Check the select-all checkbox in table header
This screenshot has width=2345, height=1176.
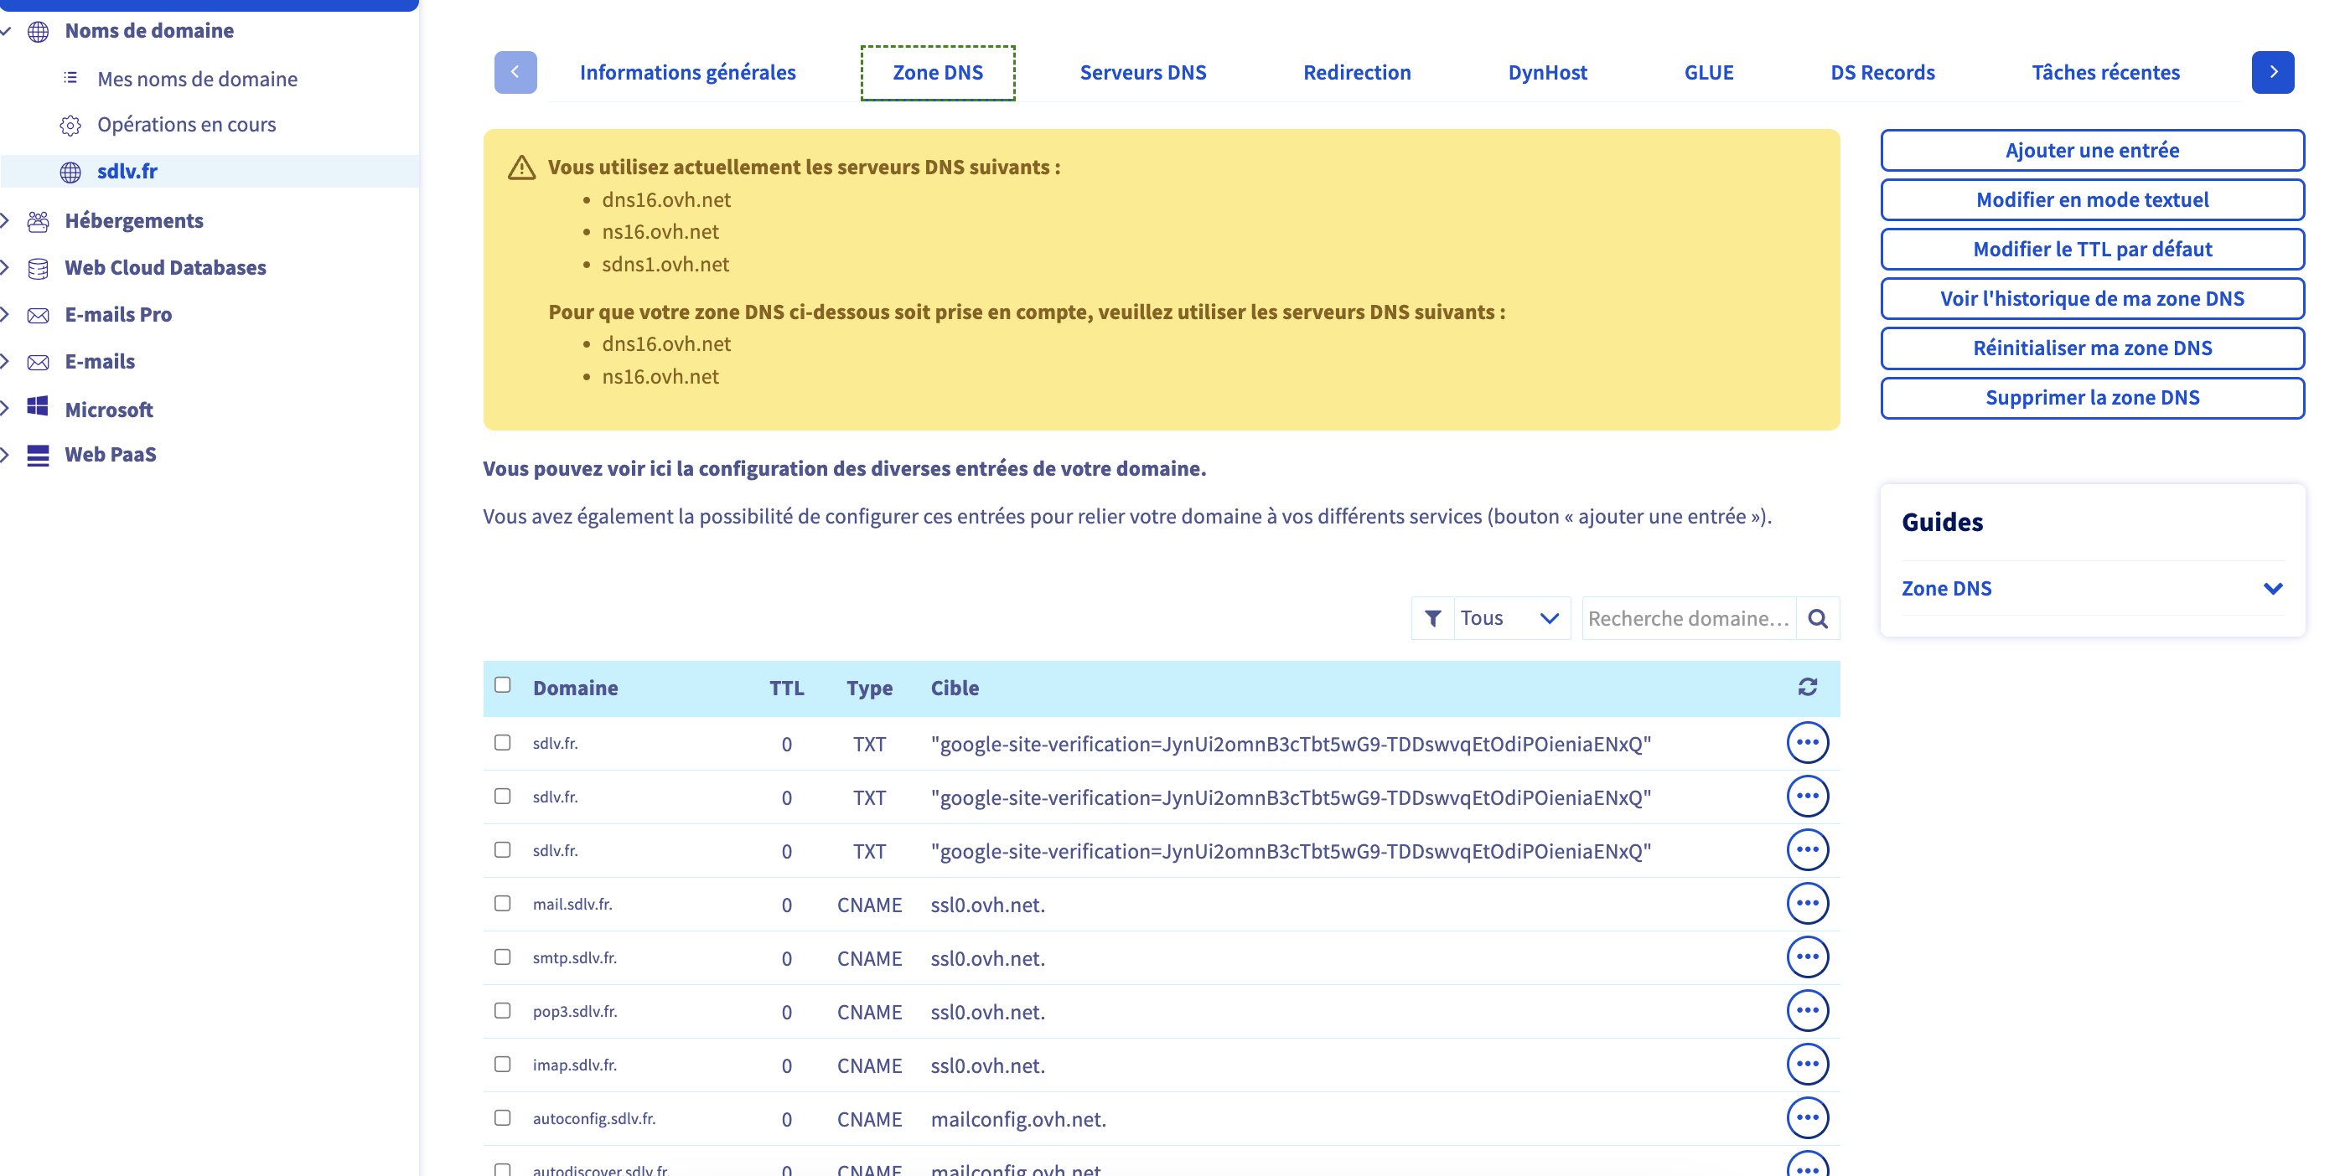pyautogui.click(x=503, y=685)
